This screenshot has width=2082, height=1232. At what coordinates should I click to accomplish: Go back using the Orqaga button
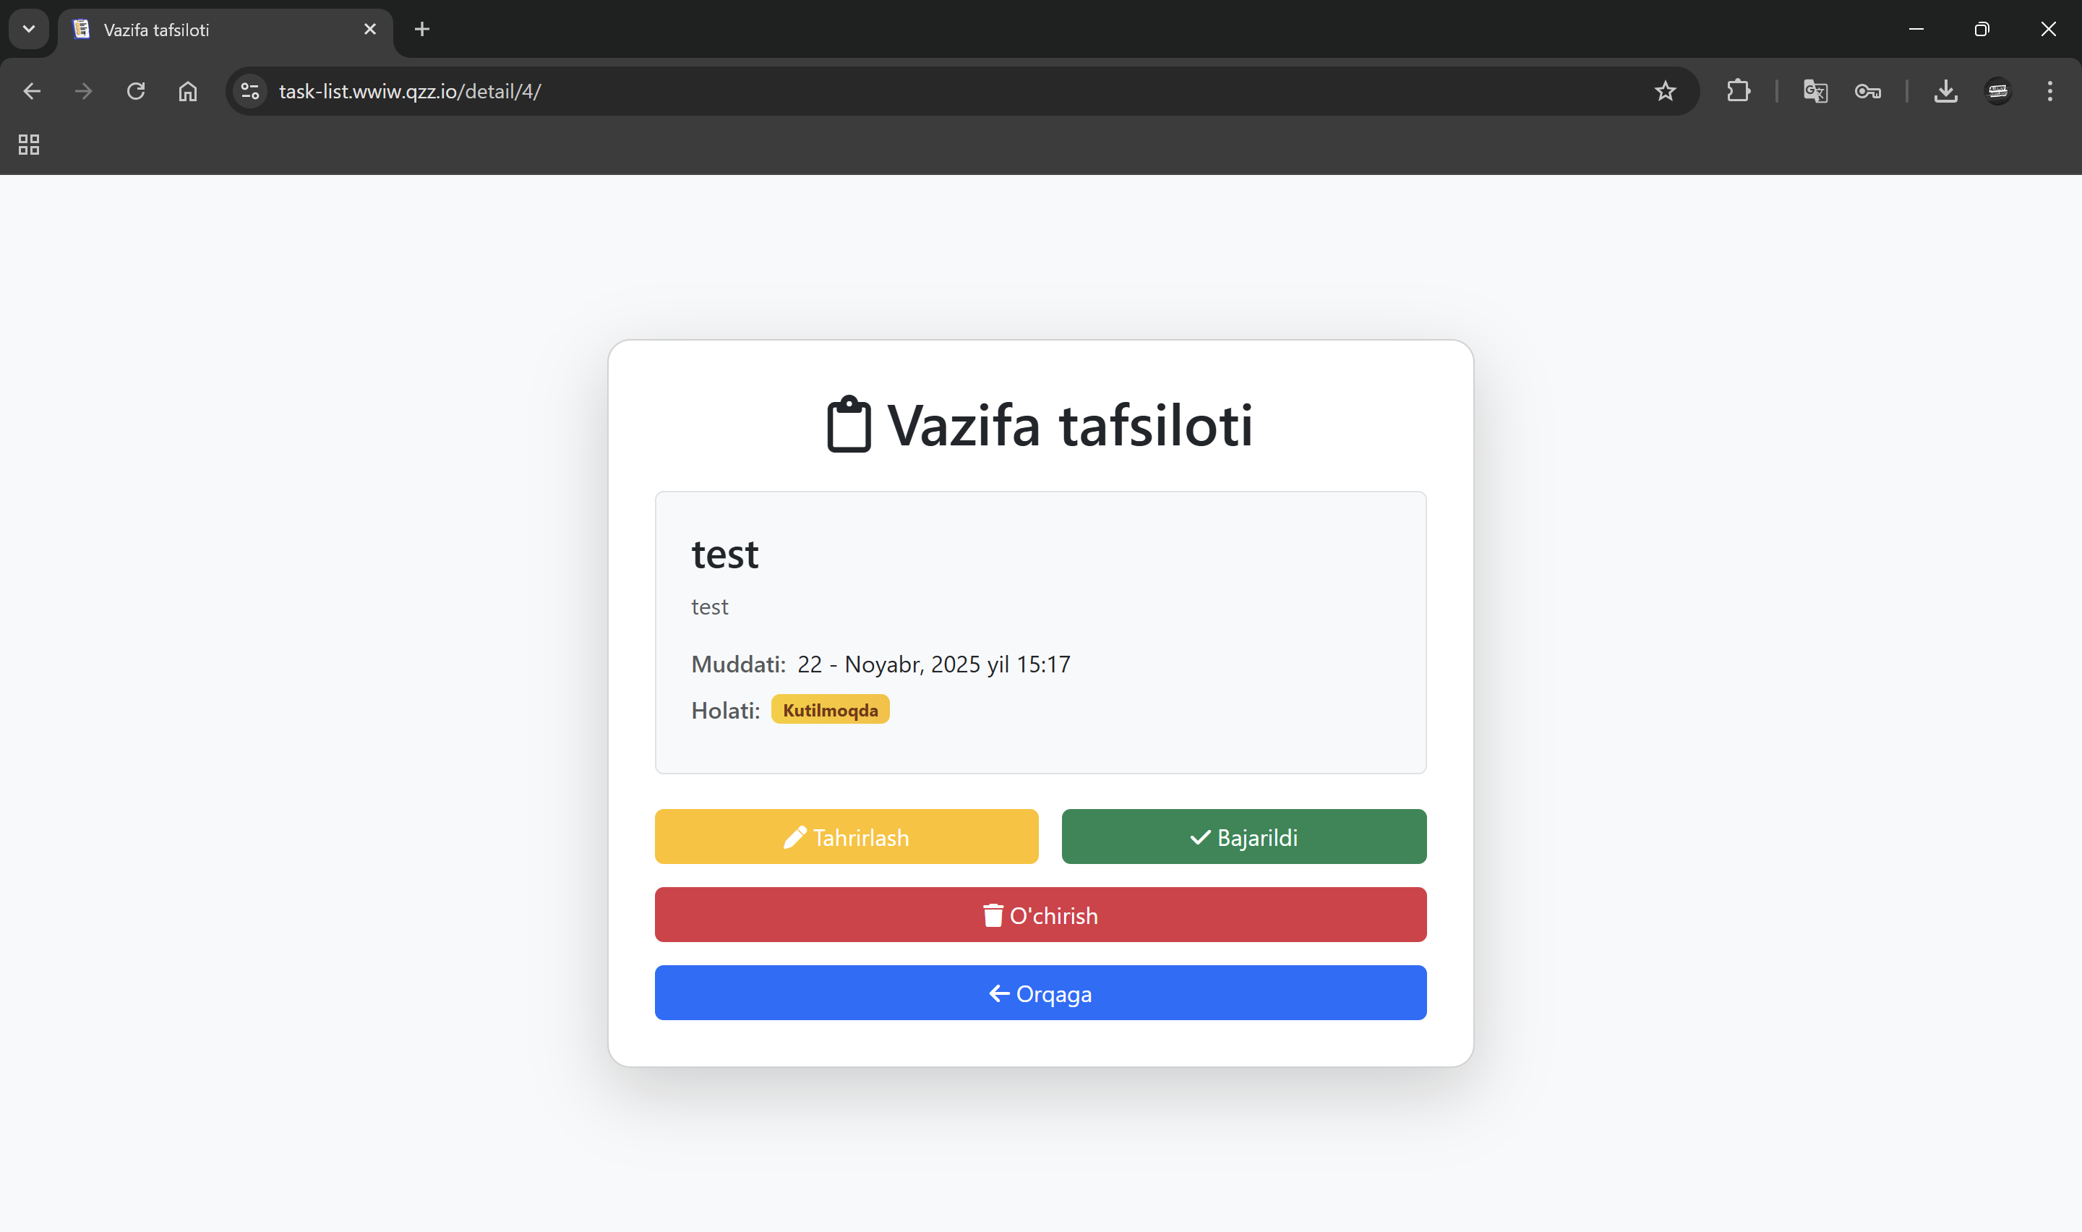tap(1040, 993)
